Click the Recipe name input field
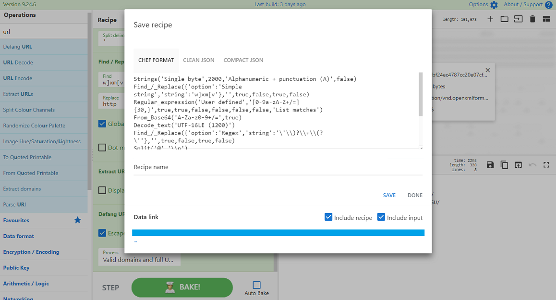This screenshot has height=300, width=556. coord(278,167)
